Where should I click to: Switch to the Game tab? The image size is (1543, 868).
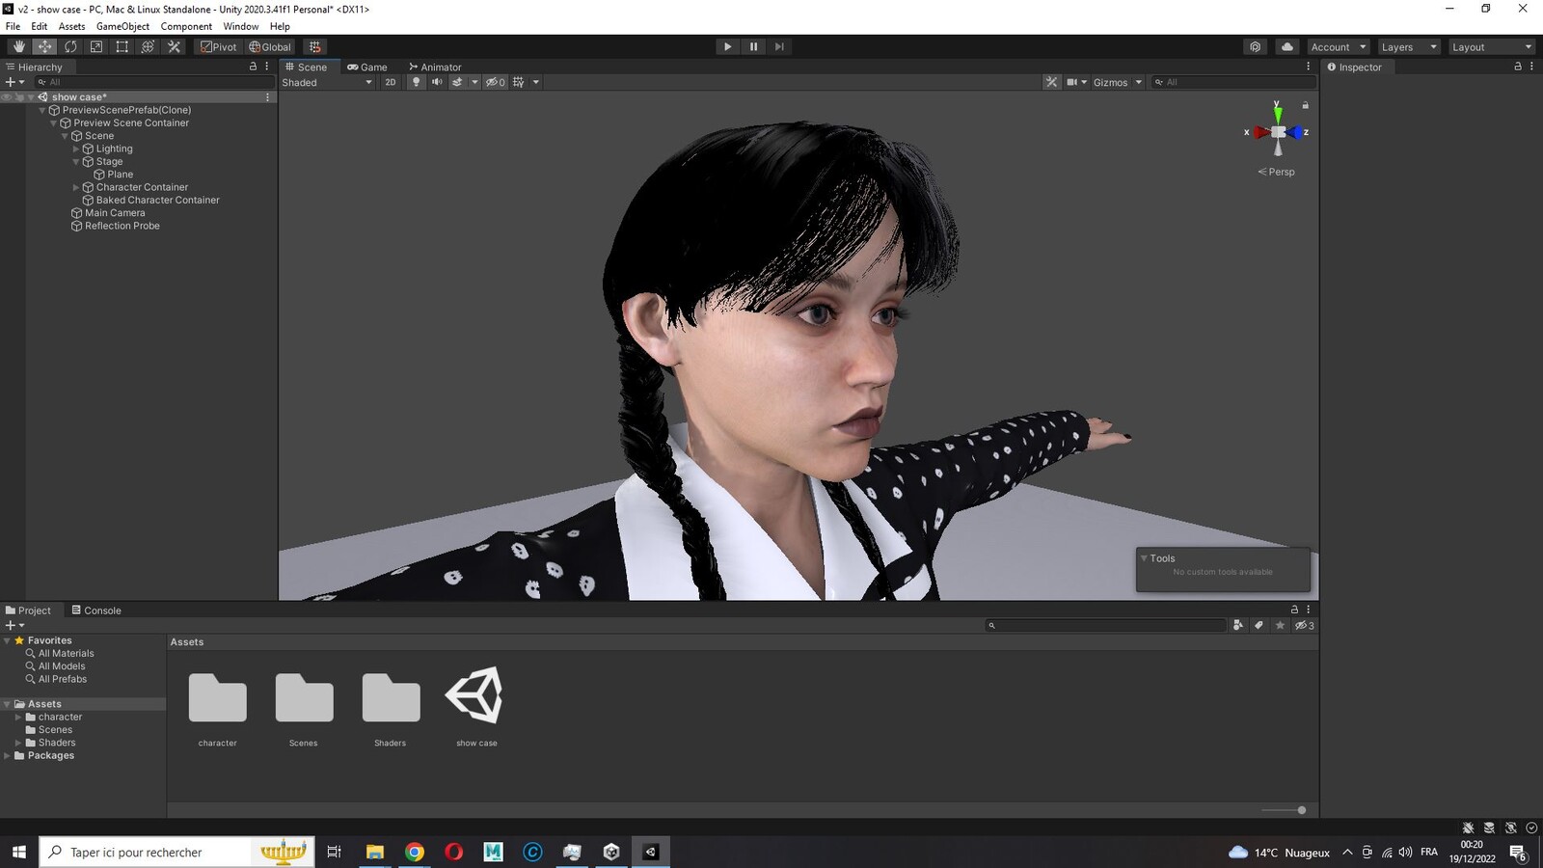coord(367,67)
